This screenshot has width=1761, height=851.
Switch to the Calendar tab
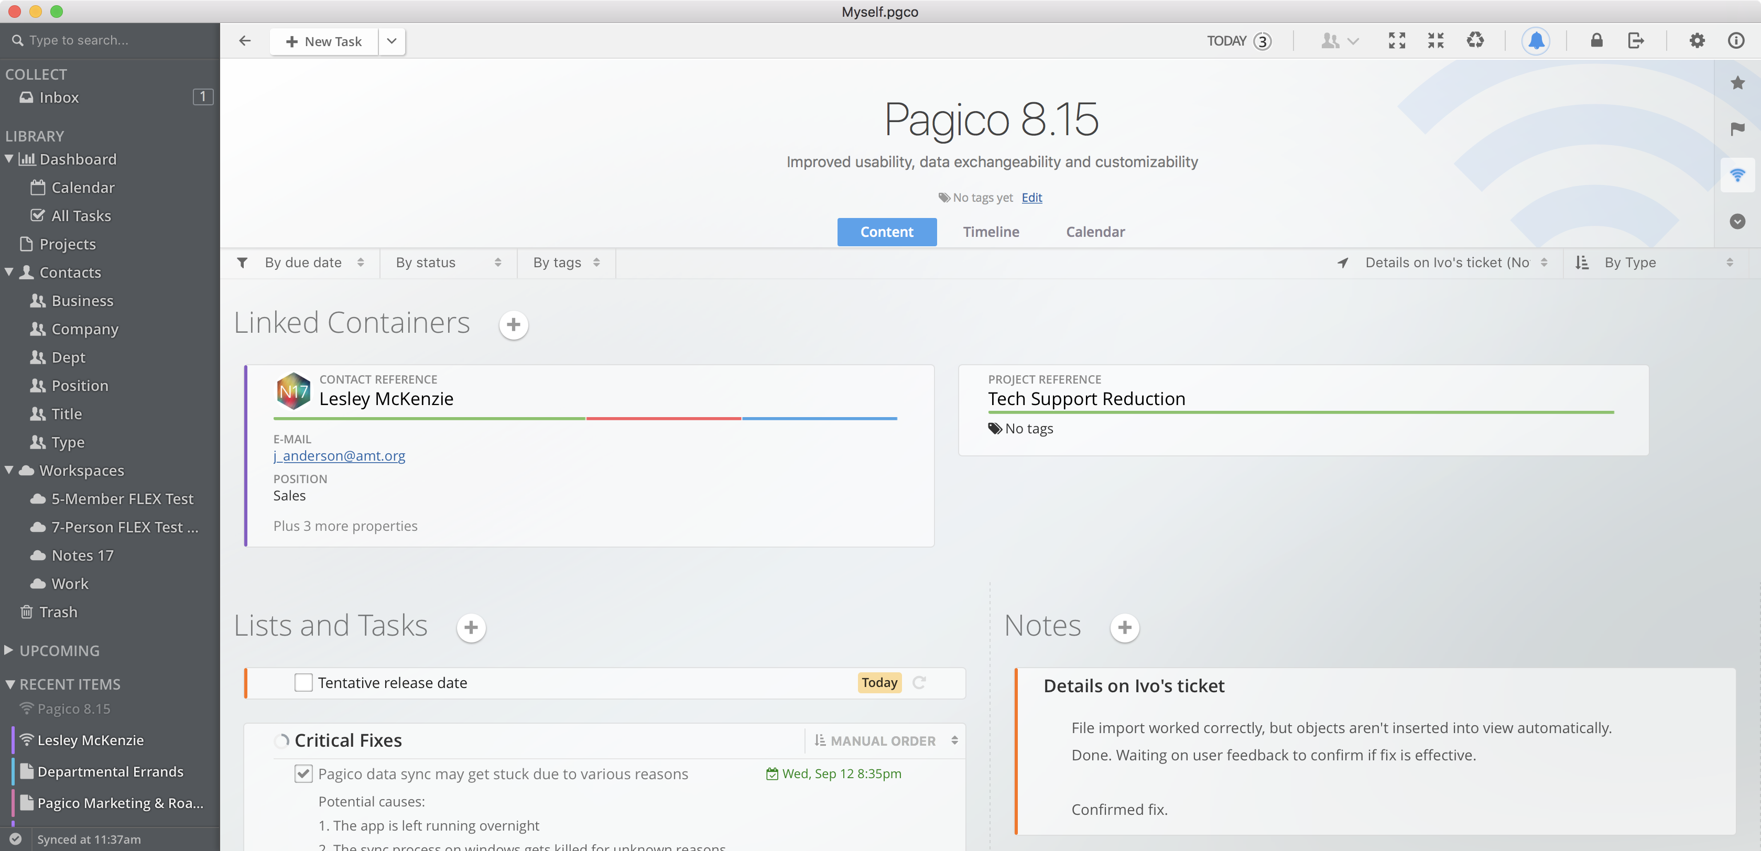pyautogui.click(x=1095, y=233)
